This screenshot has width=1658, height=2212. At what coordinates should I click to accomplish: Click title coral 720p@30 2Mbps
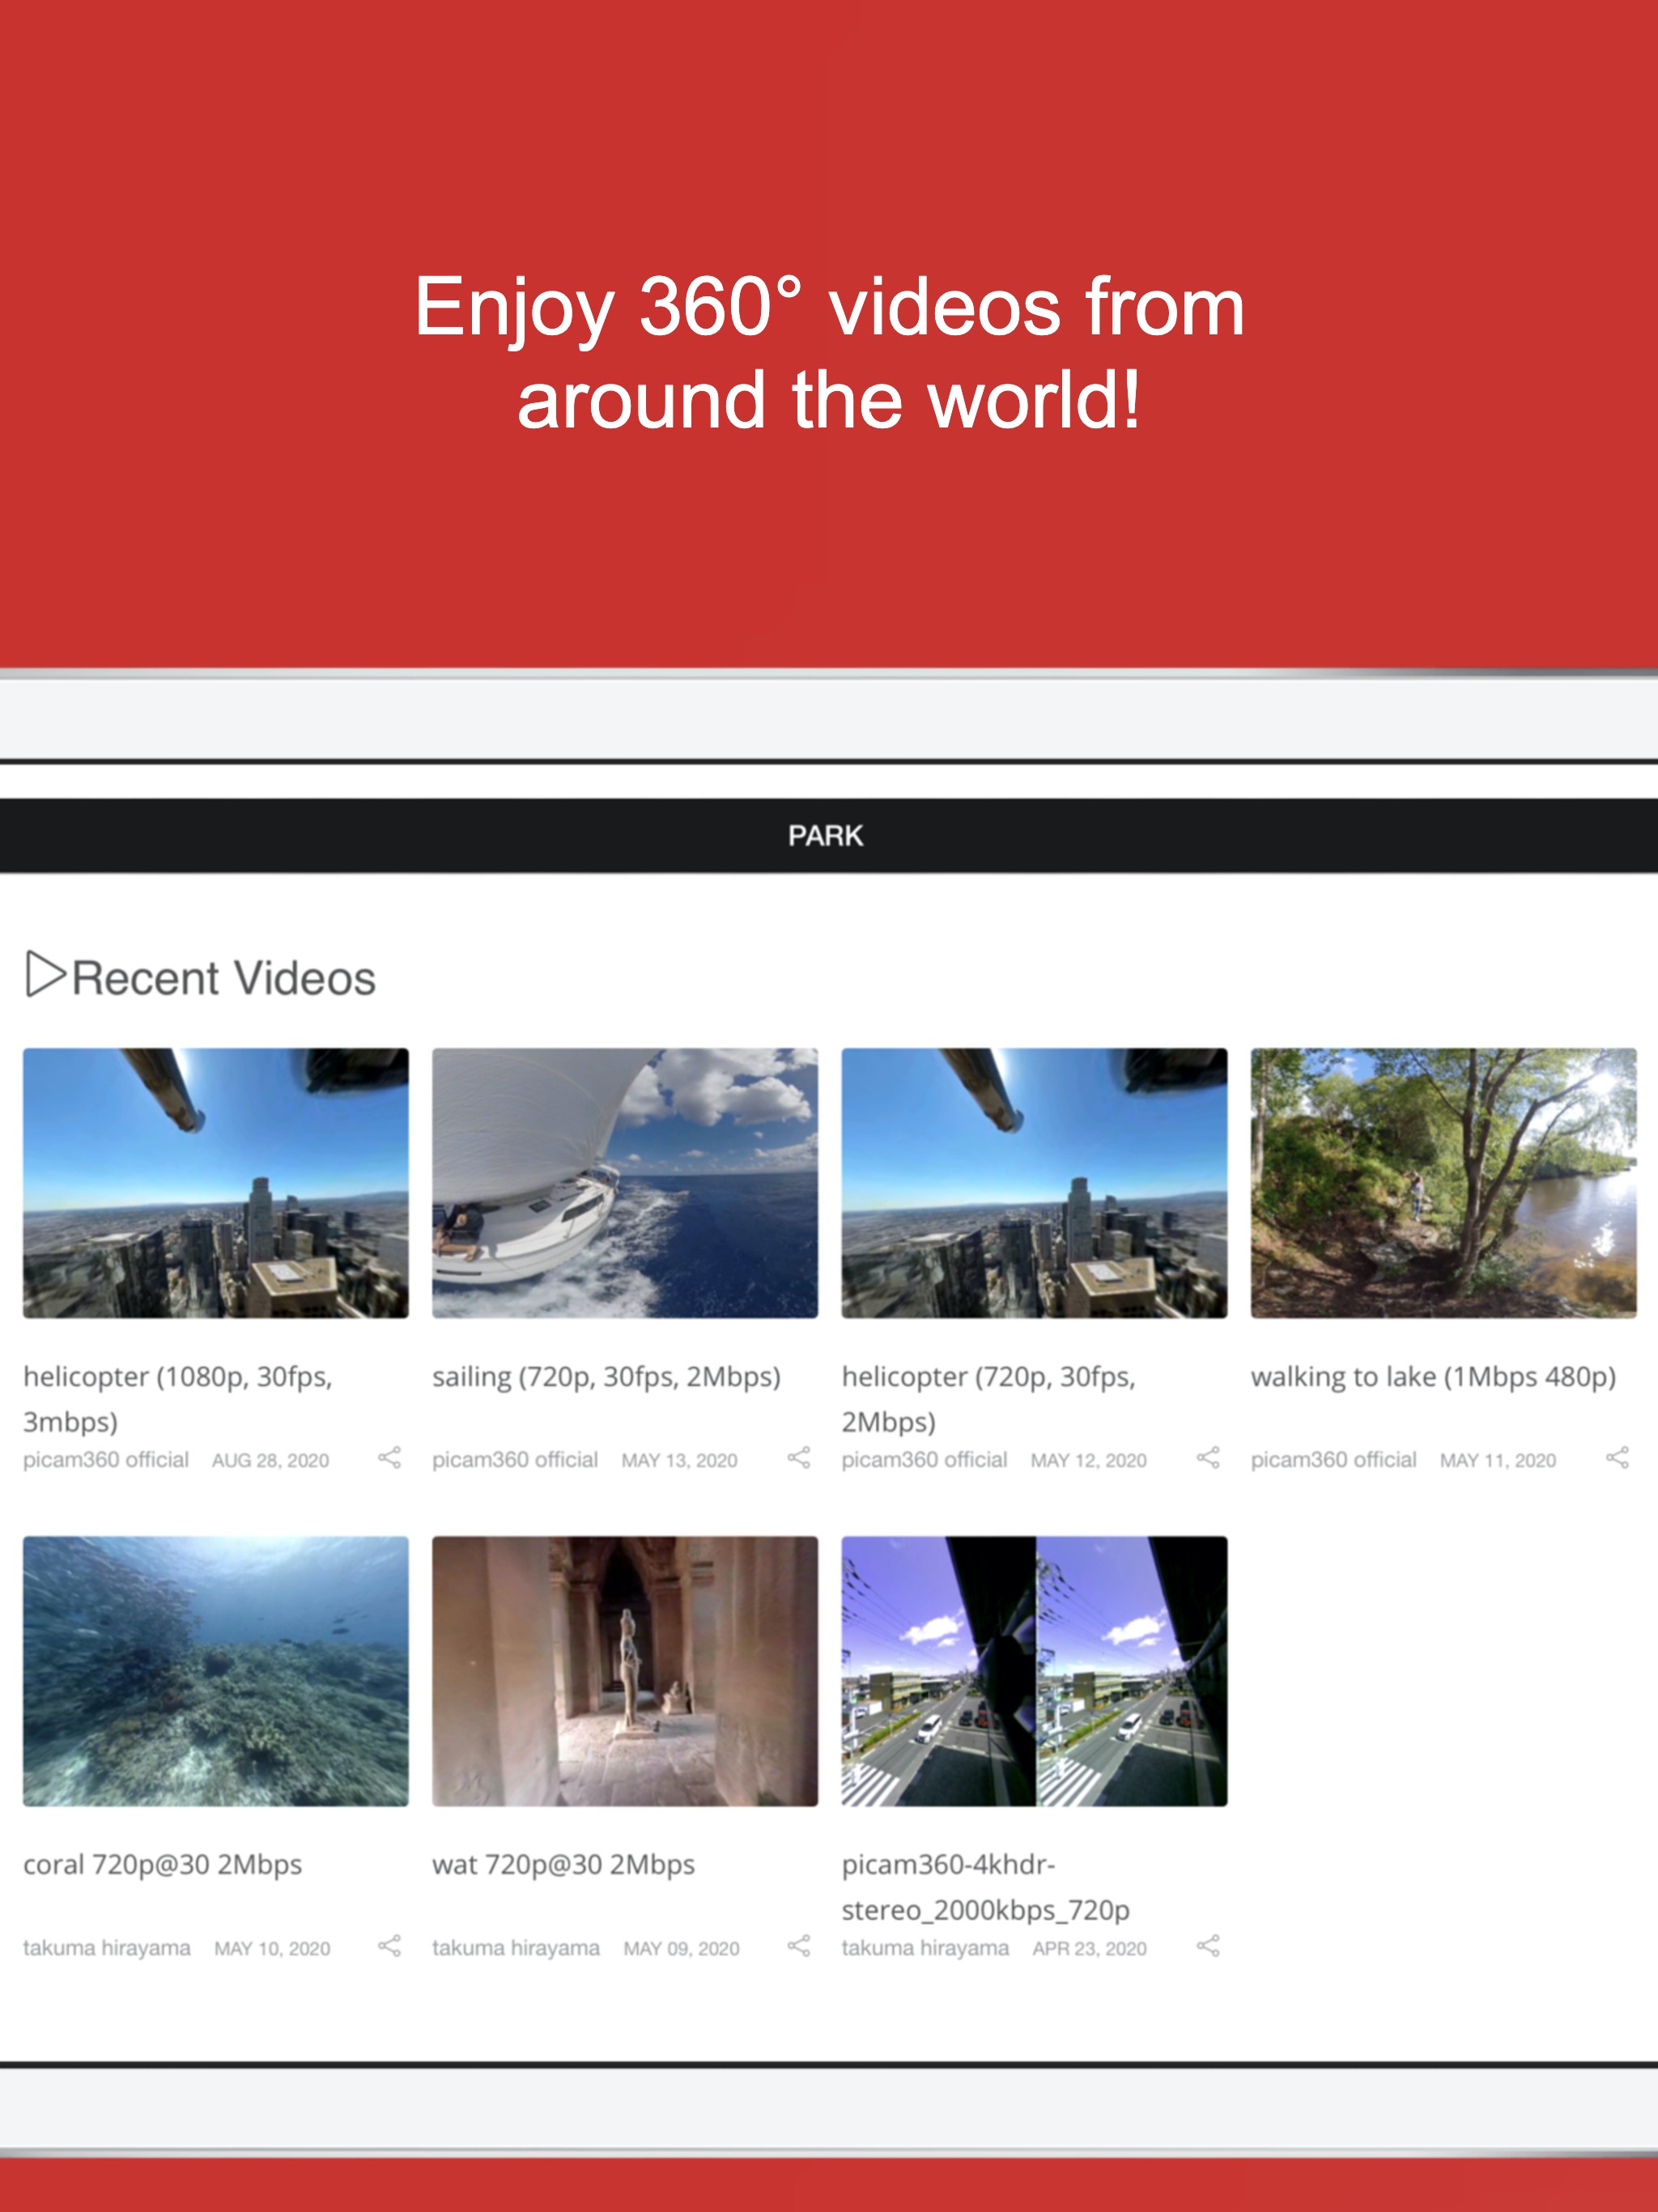[x=162, y=1865]
